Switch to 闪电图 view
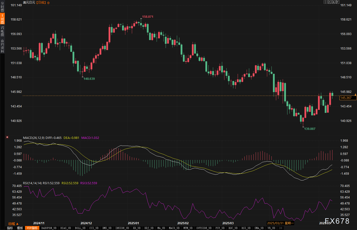Image resolution: width=357 pixels, height=230 pixels. pyautogui.click(x=2, y=31)
